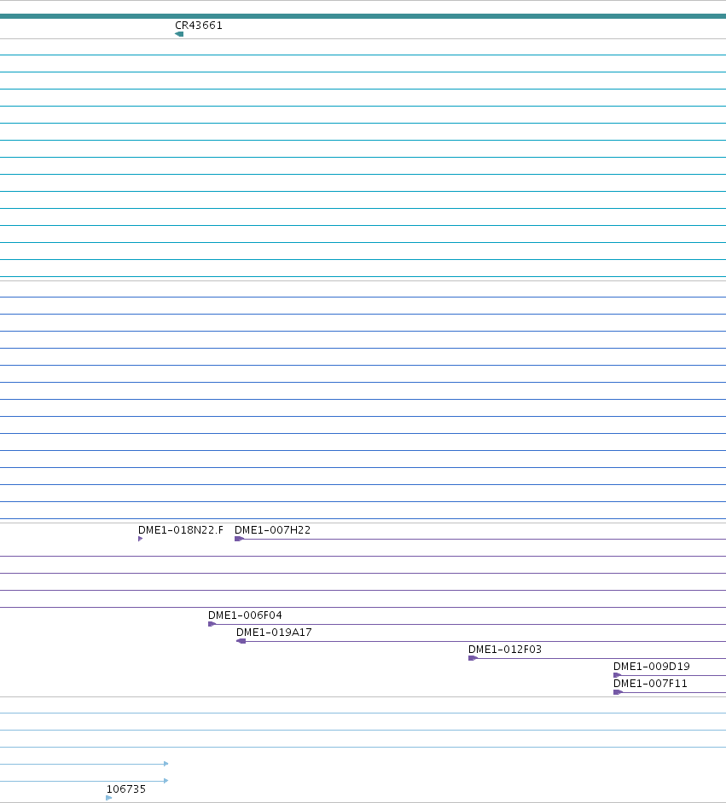Select the teal CR43661 gene arrow glyph

[x=179, y=34]
